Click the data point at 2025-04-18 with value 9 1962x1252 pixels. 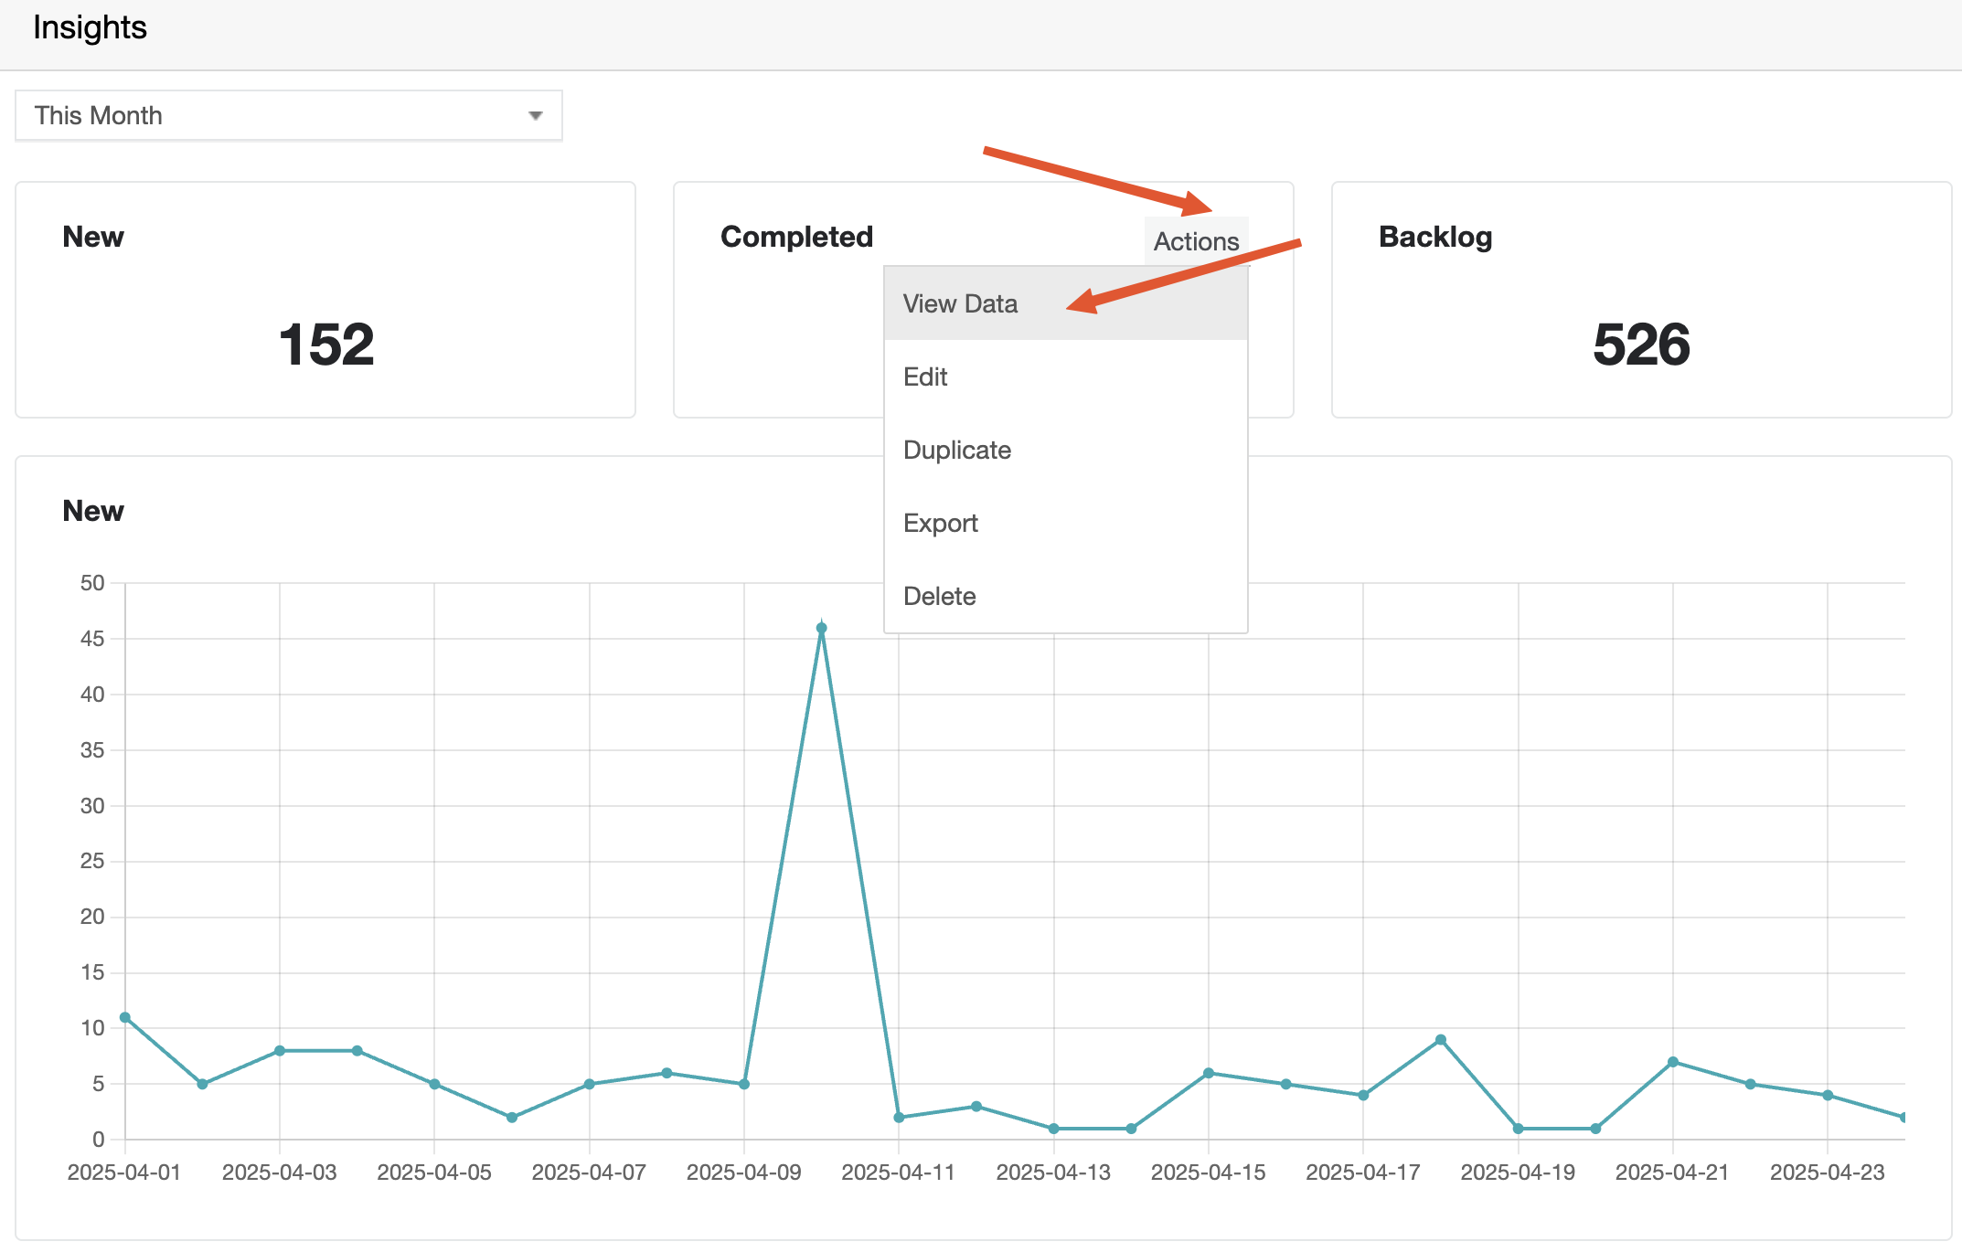[x=1441, y=1040]
